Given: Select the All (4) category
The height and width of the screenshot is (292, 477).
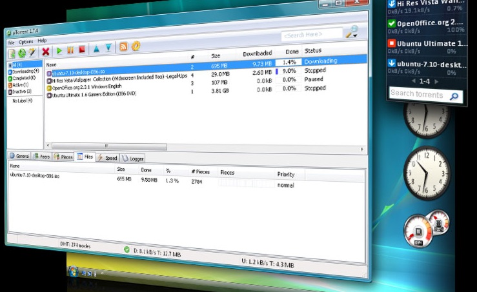Looking at the screenshot, I should [25, 64].
